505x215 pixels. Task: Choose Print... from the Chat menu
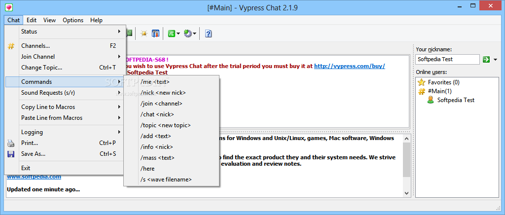click(65, 143)
